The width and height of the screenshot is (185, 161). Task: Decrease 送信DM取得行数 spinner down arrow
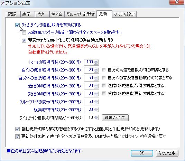[96, 87]
